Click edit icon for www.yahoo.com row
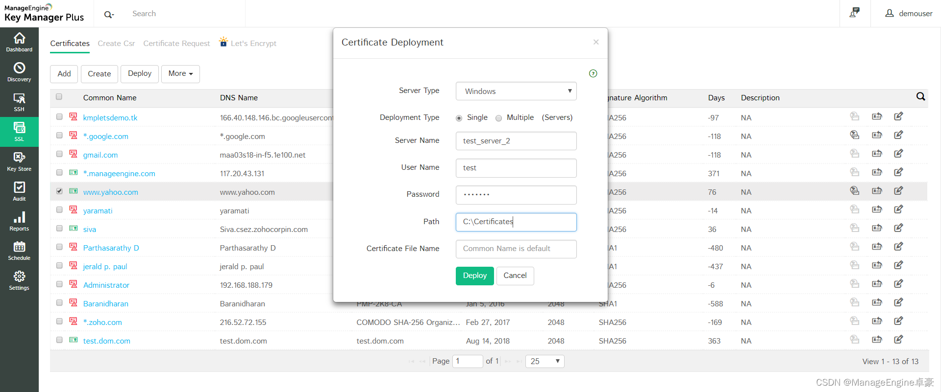 [898, 191]
